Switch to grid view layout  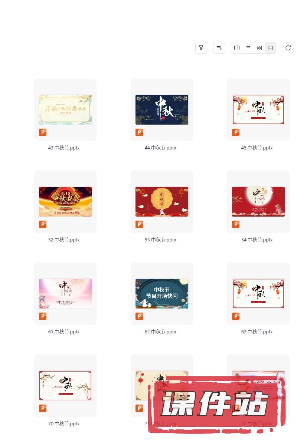260,48
